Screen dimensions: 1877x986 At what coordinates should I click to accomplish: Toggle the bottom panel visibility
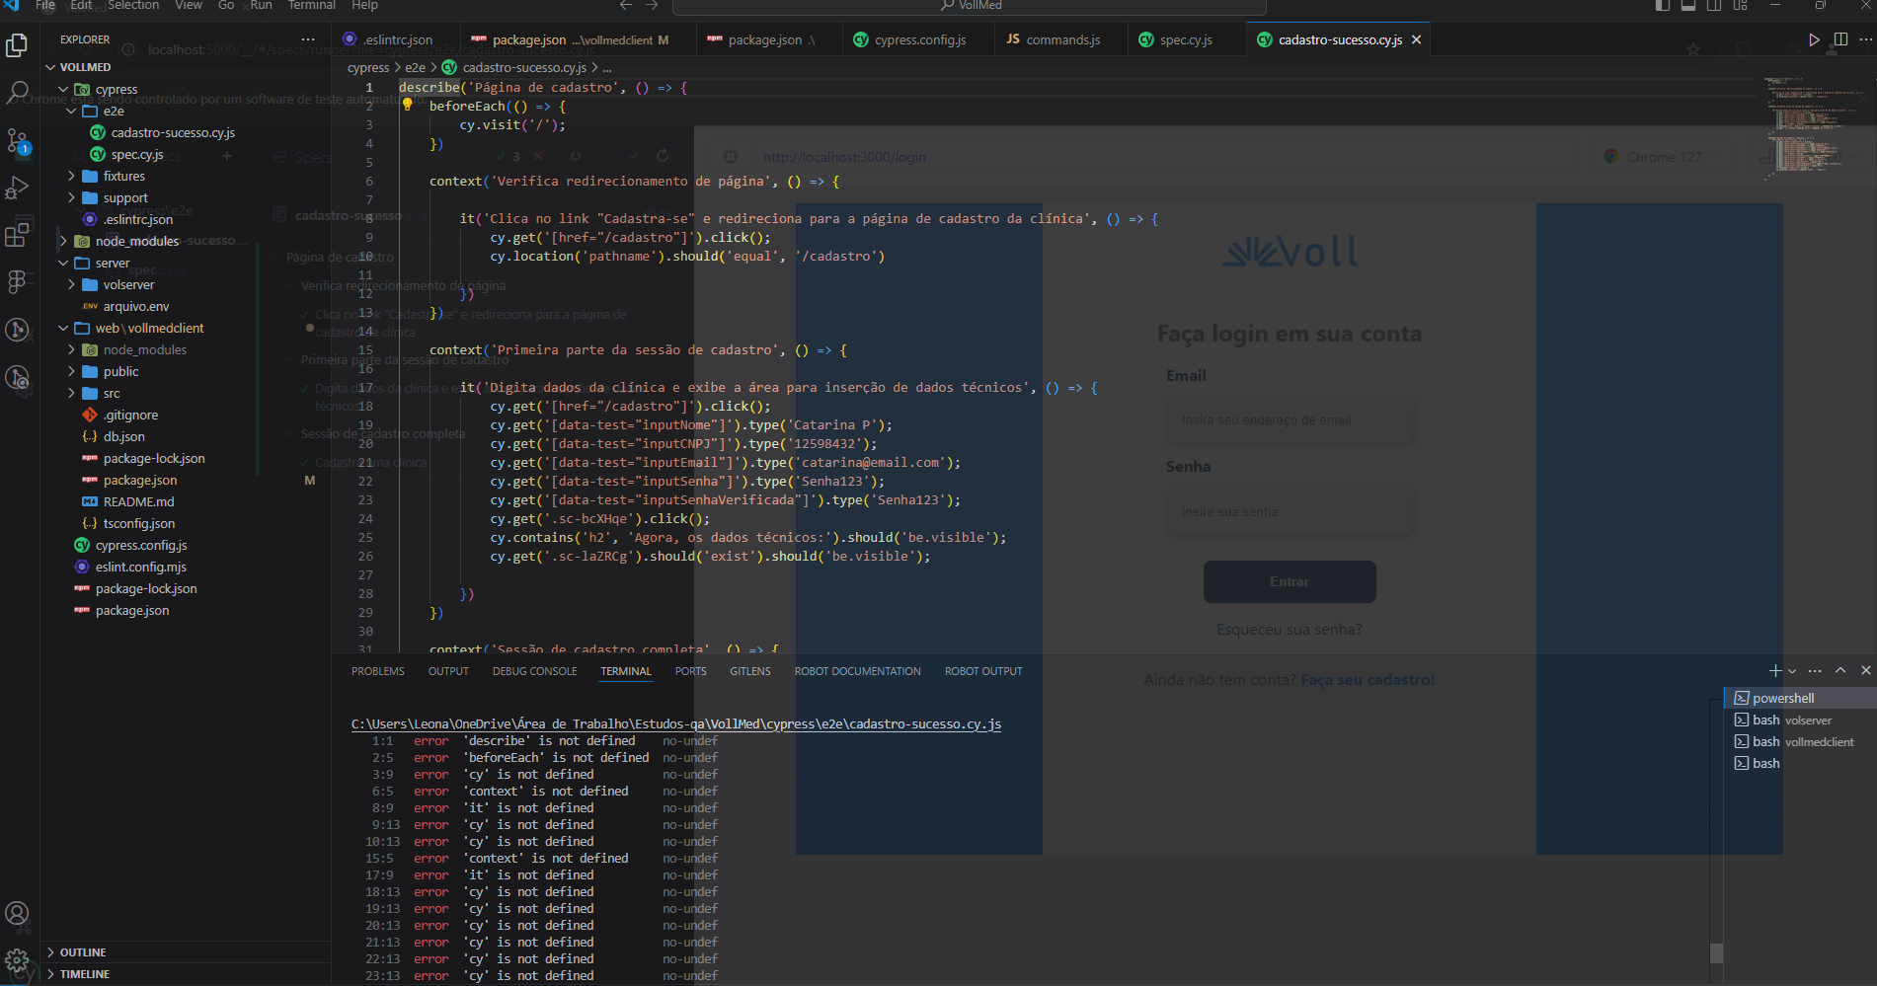click(1688, 6)
